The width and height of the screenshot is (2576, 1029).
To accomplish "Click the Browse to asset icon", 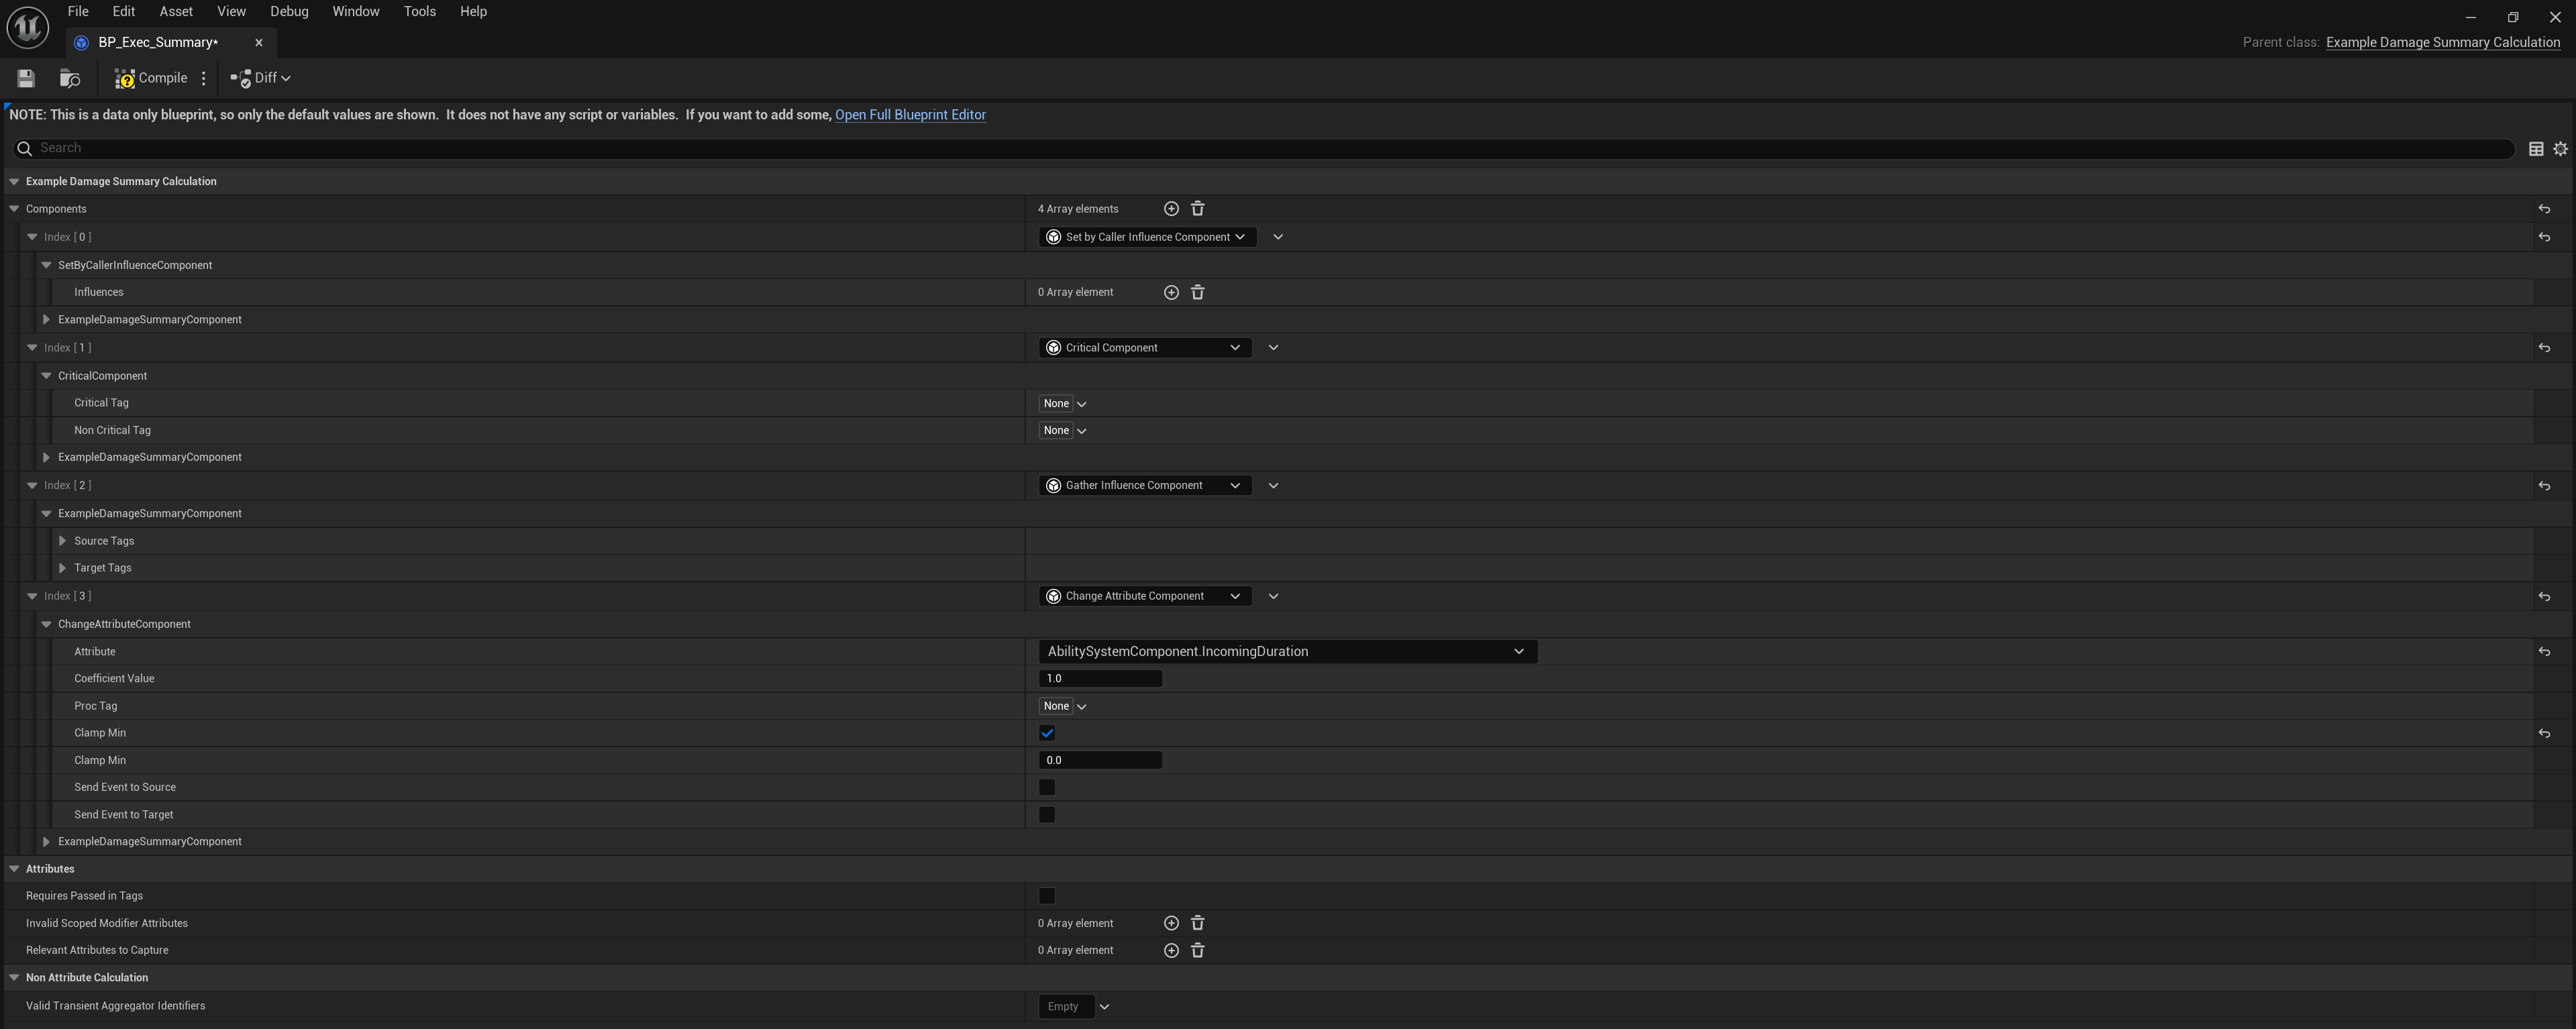I will pos(70,78).
